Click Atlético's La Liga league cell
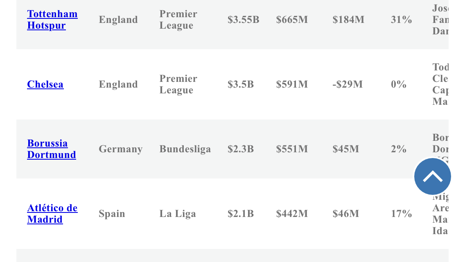The height and width of the screenshot is (262, 465). click(x=177, y=214)
